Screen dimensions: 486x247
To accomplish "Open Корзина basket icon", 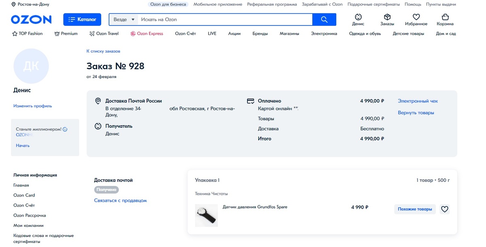I will (x=445, y=17).
